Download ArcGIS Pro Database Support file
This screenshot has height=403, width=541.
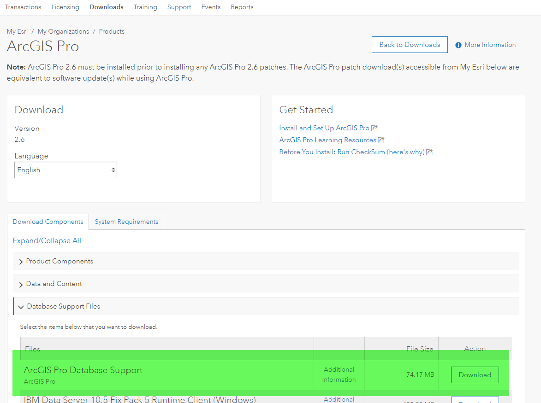(x=475, y=375)
